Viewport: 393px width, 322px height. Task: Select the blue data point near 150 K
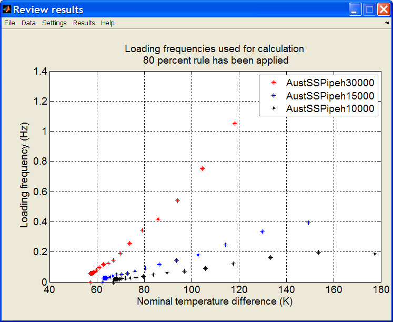click(308, 223)
